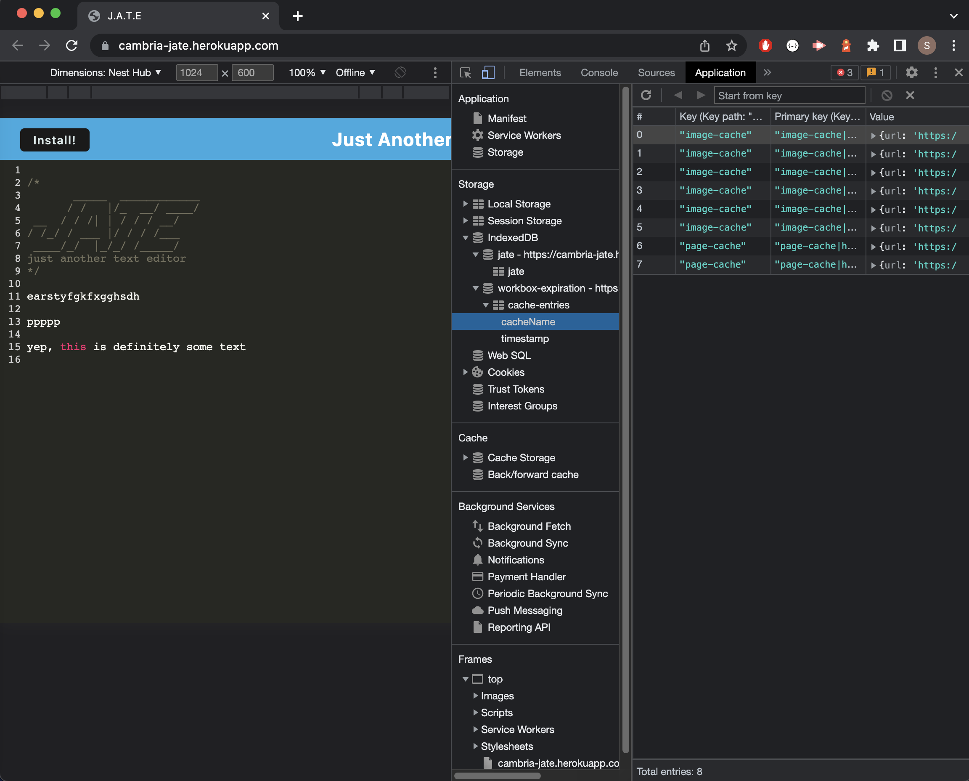
Task: Open DevTools settings gear
Action: (x=911, y=72)
